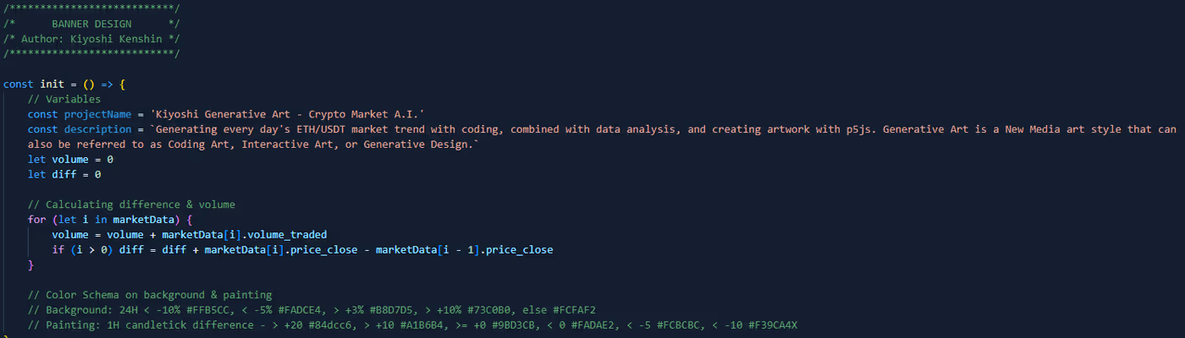Click marketData in the for loop header

(x=143, y=220)
